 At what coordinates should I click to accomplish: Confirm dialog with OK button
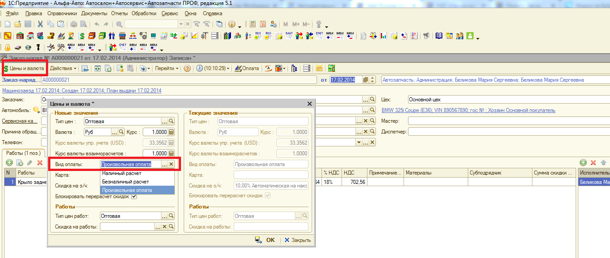tap(265, 240)
